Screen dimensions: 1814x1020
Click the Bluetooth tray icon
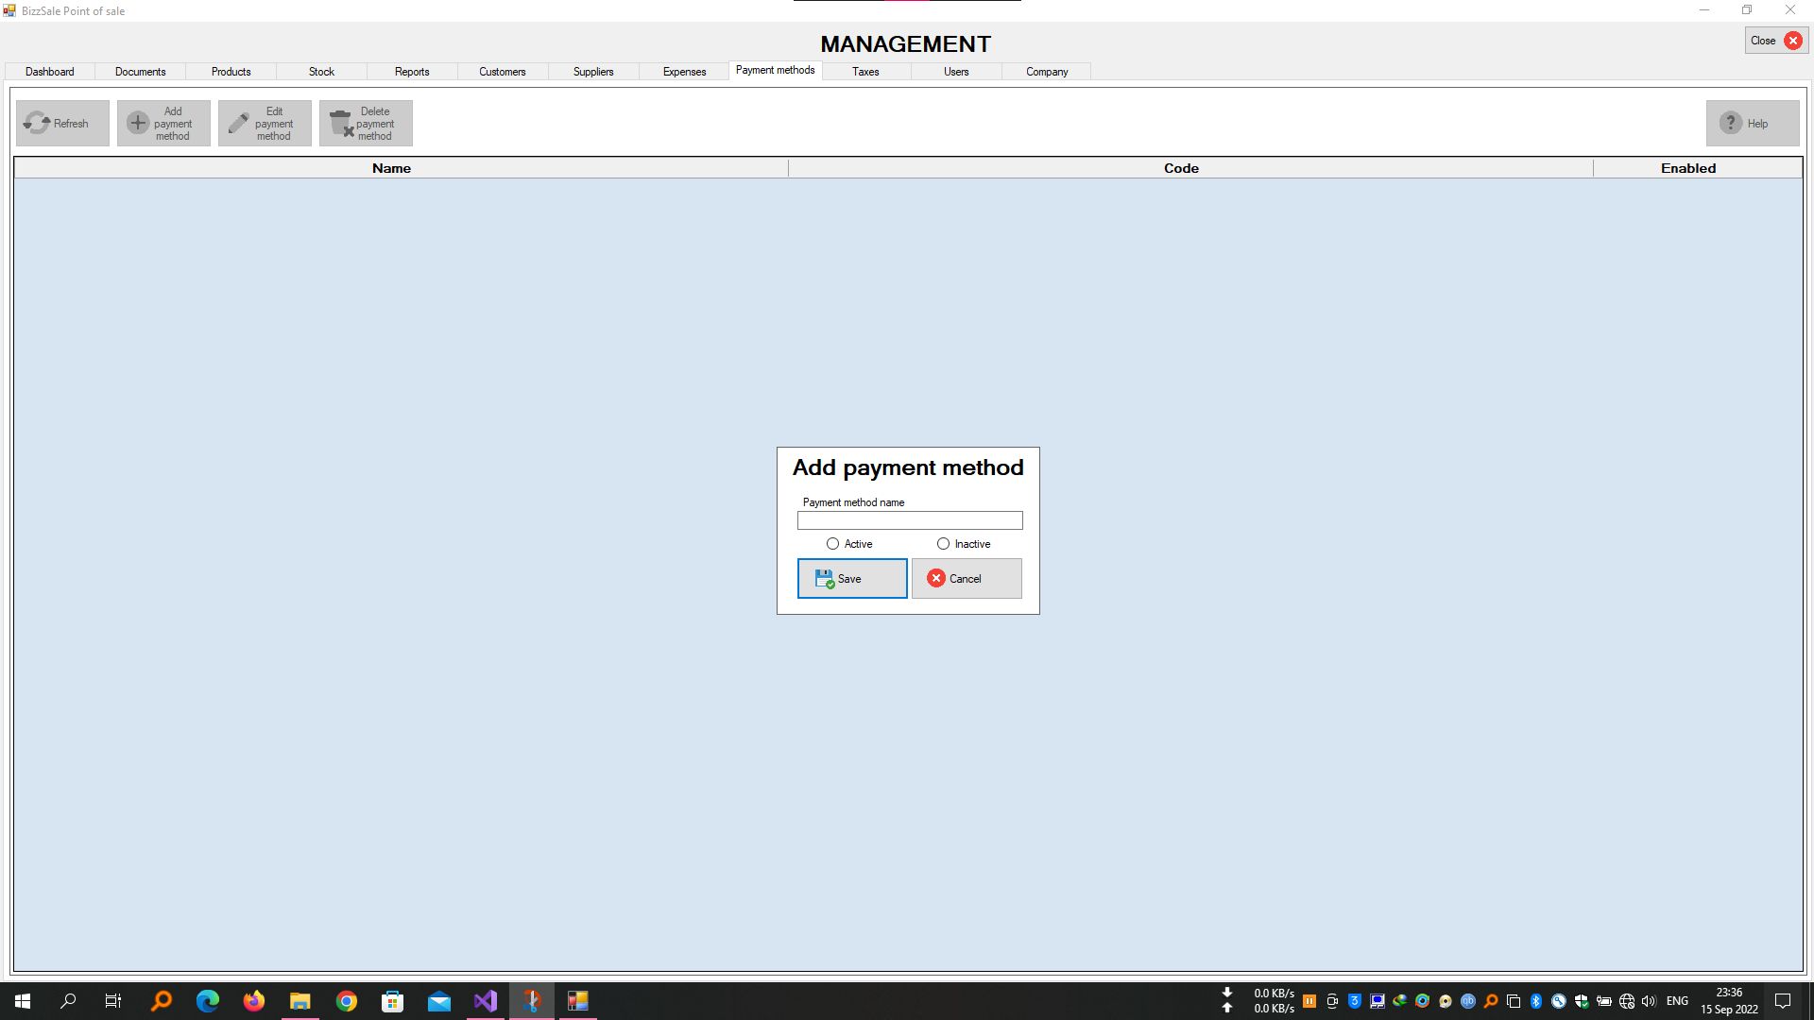1536,1001
